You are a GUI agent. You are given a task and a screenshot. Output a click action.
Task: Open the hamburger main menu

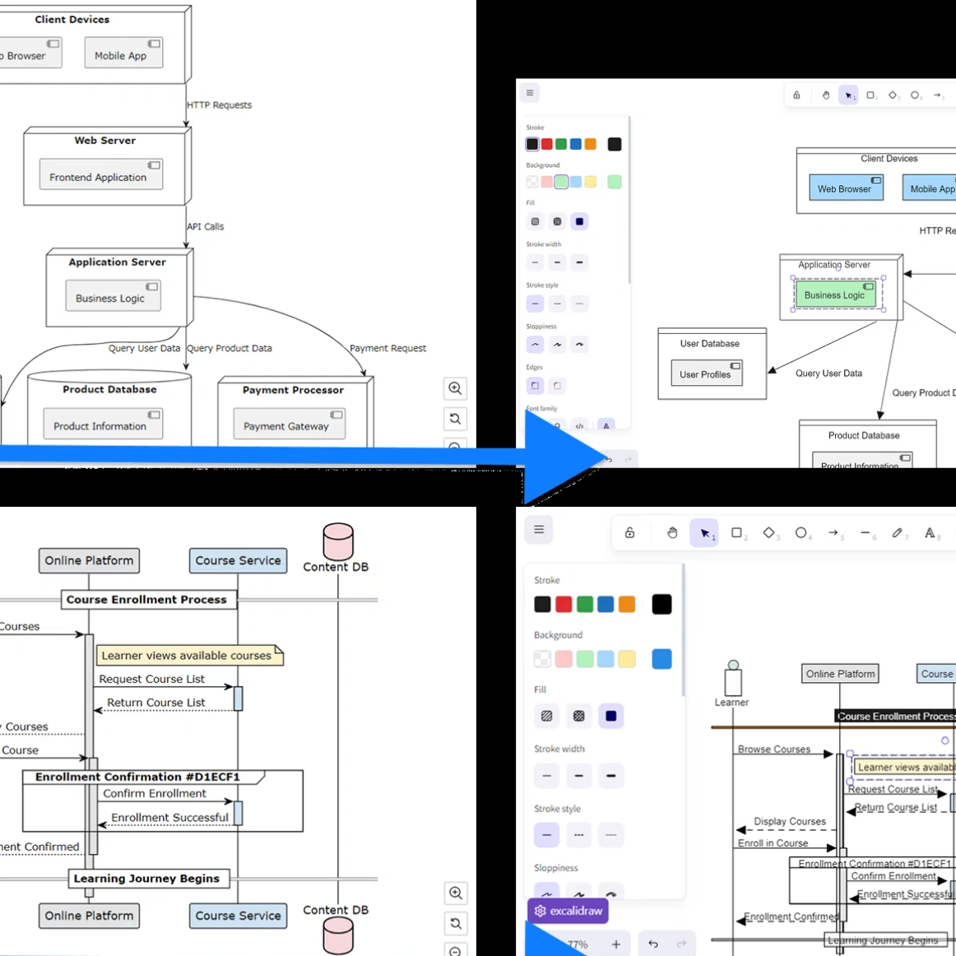pyautogui.click(x=539, y=529)
